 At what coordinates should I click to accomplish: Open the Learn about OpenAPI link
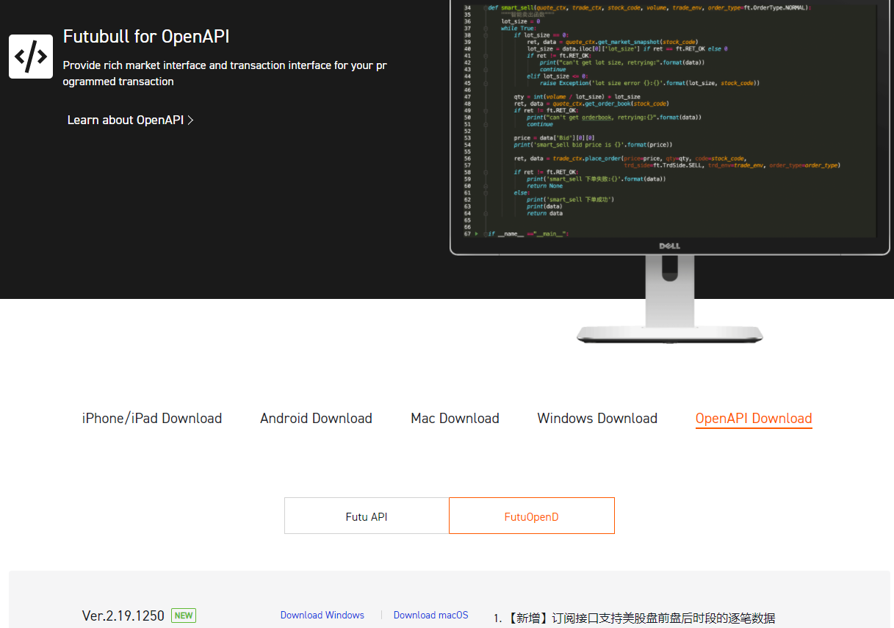126,120
